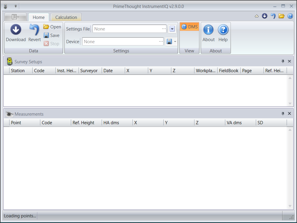This screenshot has height=223, width=297.
Task: Click the Revert arrow icon
Action: (x=34, y=30)
